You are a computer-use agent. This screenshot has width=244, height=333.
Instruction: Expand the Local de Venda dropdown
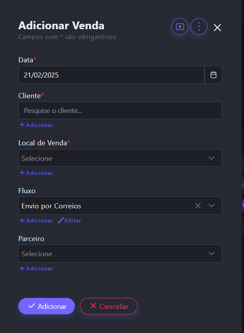tap(113, 158)
